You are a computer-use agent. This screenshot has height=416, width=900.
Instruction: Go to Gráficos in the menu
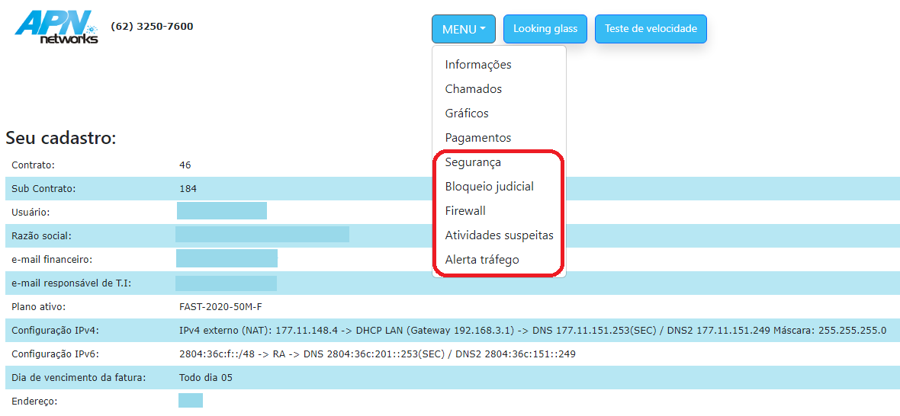pyautogui.click(x=467, y=114)
